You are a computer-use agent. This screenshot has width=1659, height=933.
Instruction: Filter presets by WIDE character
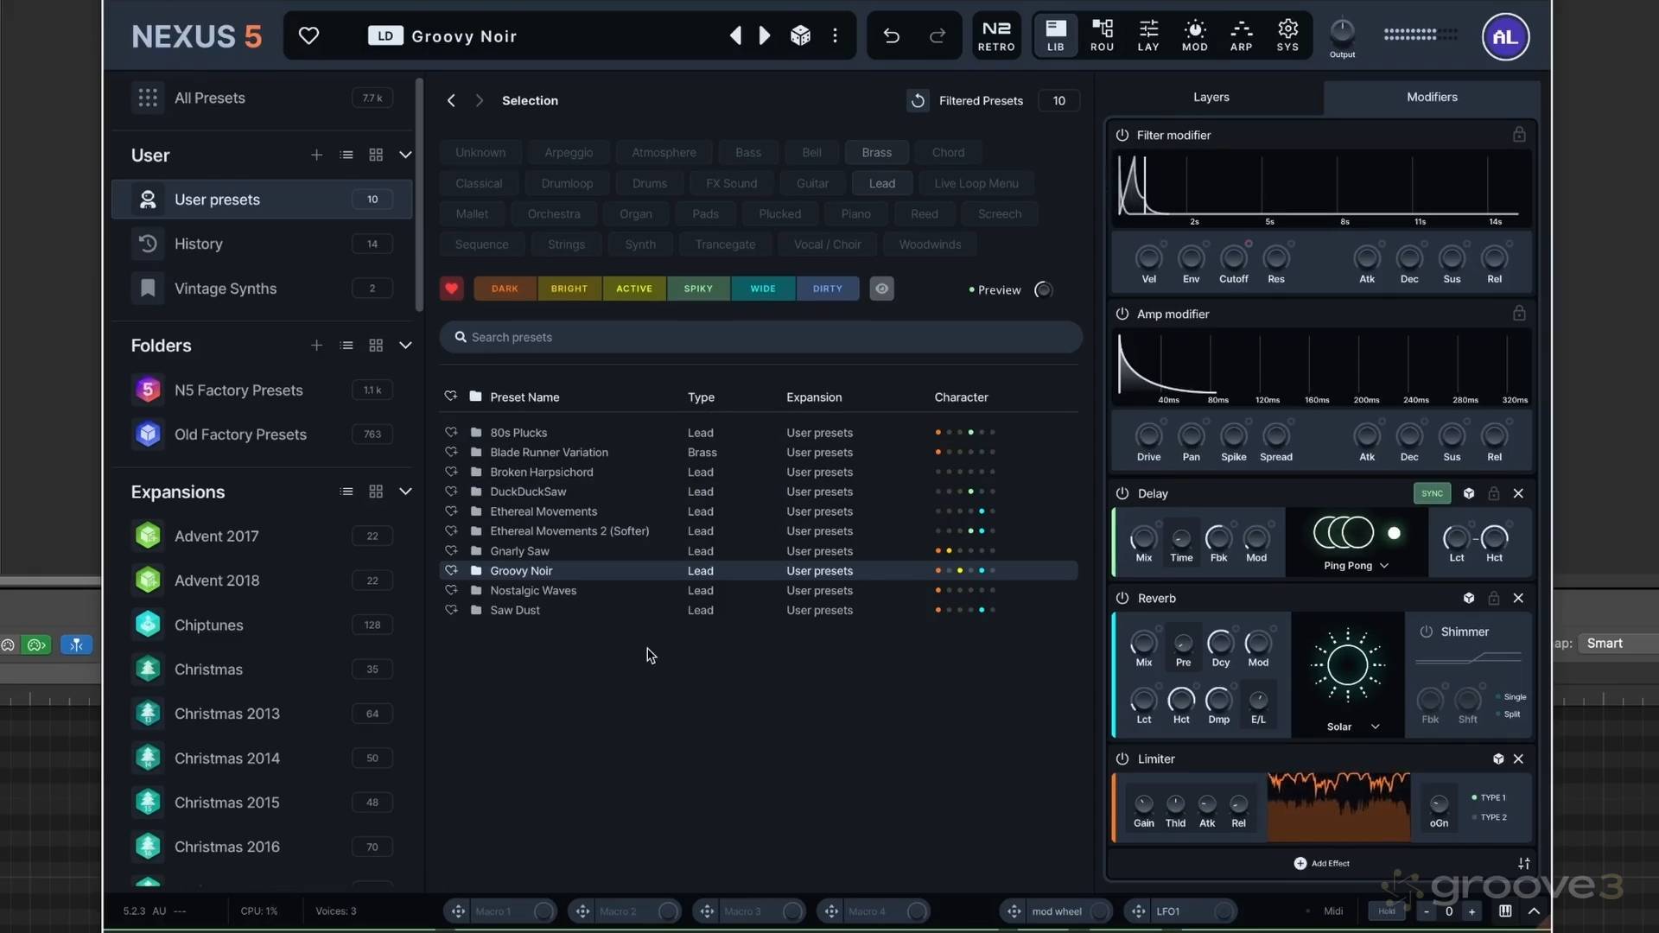pos(763,289)
